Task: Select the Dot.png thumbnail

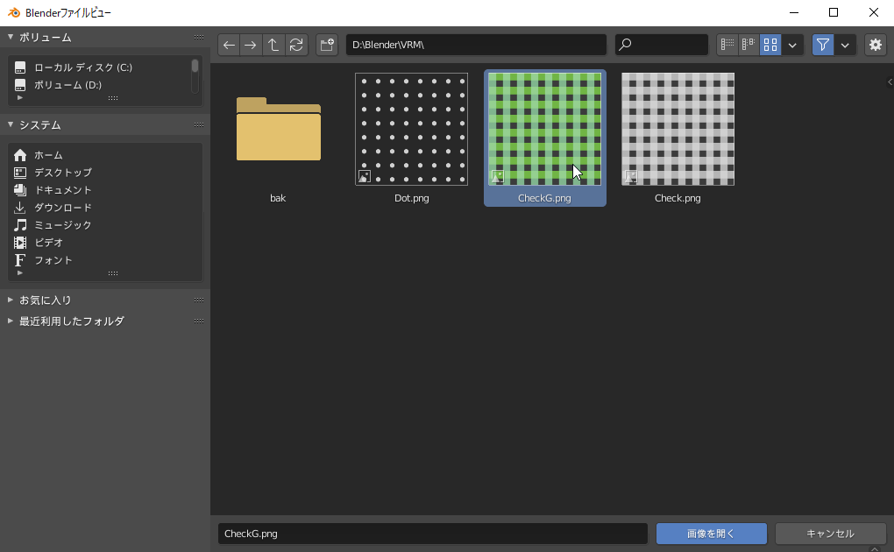Action: (411, 129)
